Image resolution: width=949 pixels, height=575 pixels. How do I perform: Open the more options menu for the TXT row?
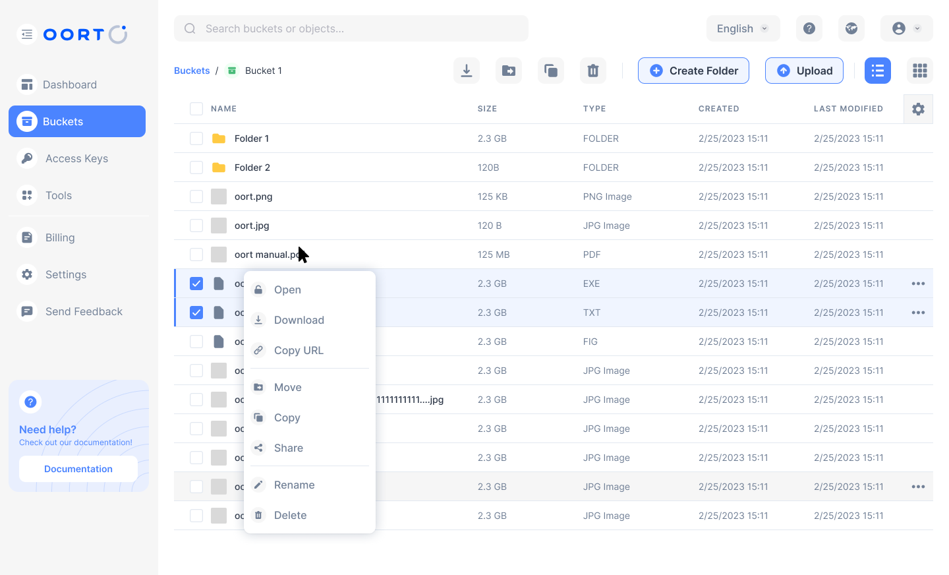click(918, 313)
